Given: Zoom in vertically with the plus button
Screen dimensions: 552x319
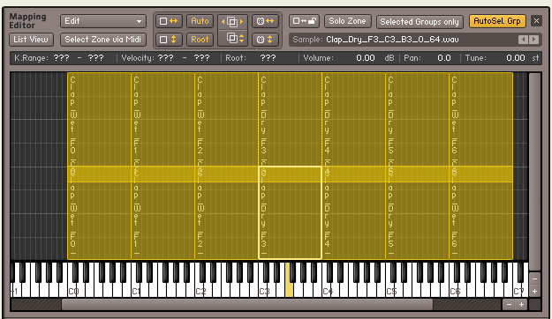Looking at the screenshot, I should [534, 292].
